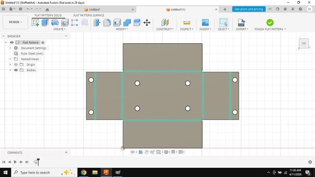The height and width of the screenshot is (177, 315).
Task: Open the notifications bell icon
Action: [293, 9]
